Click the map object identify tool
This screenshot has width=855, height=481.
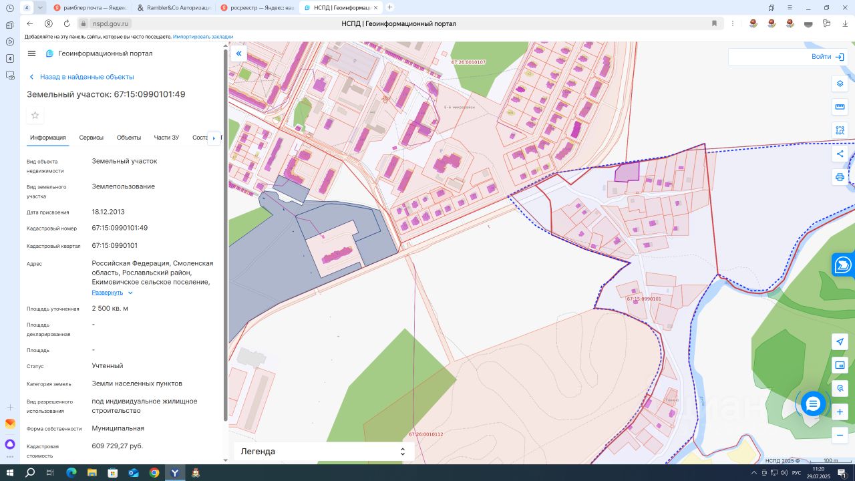coord(840,388)
